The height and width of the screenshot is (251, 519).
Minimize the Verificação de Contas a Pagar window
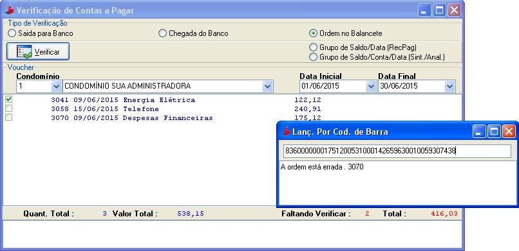(424, 10)
